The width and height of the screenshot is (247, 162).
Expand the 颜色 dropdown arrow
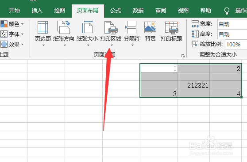[x=23, y=24]
